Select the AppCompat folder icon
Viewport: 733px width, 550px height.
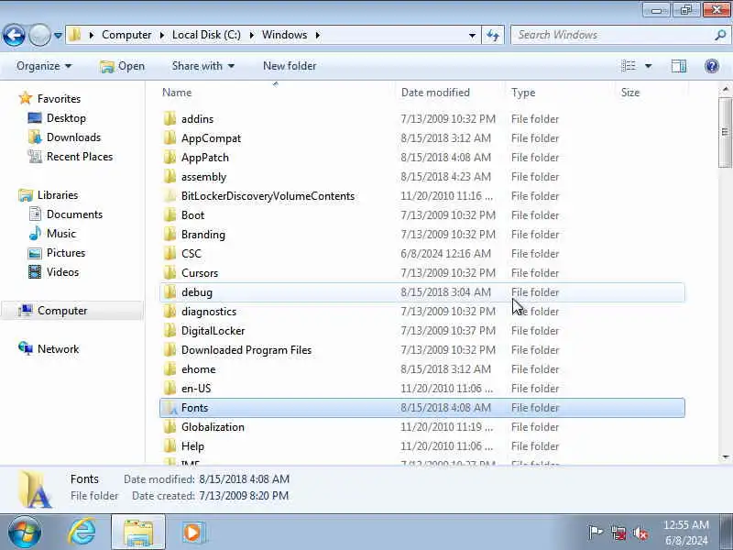[170, 138]
